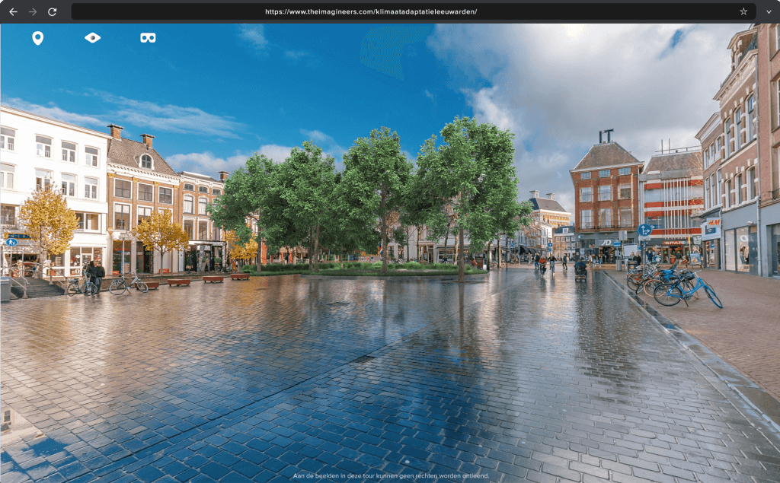780x483 pixels.
Task: Open the location pin marker icon
Action: coord(38,37)
